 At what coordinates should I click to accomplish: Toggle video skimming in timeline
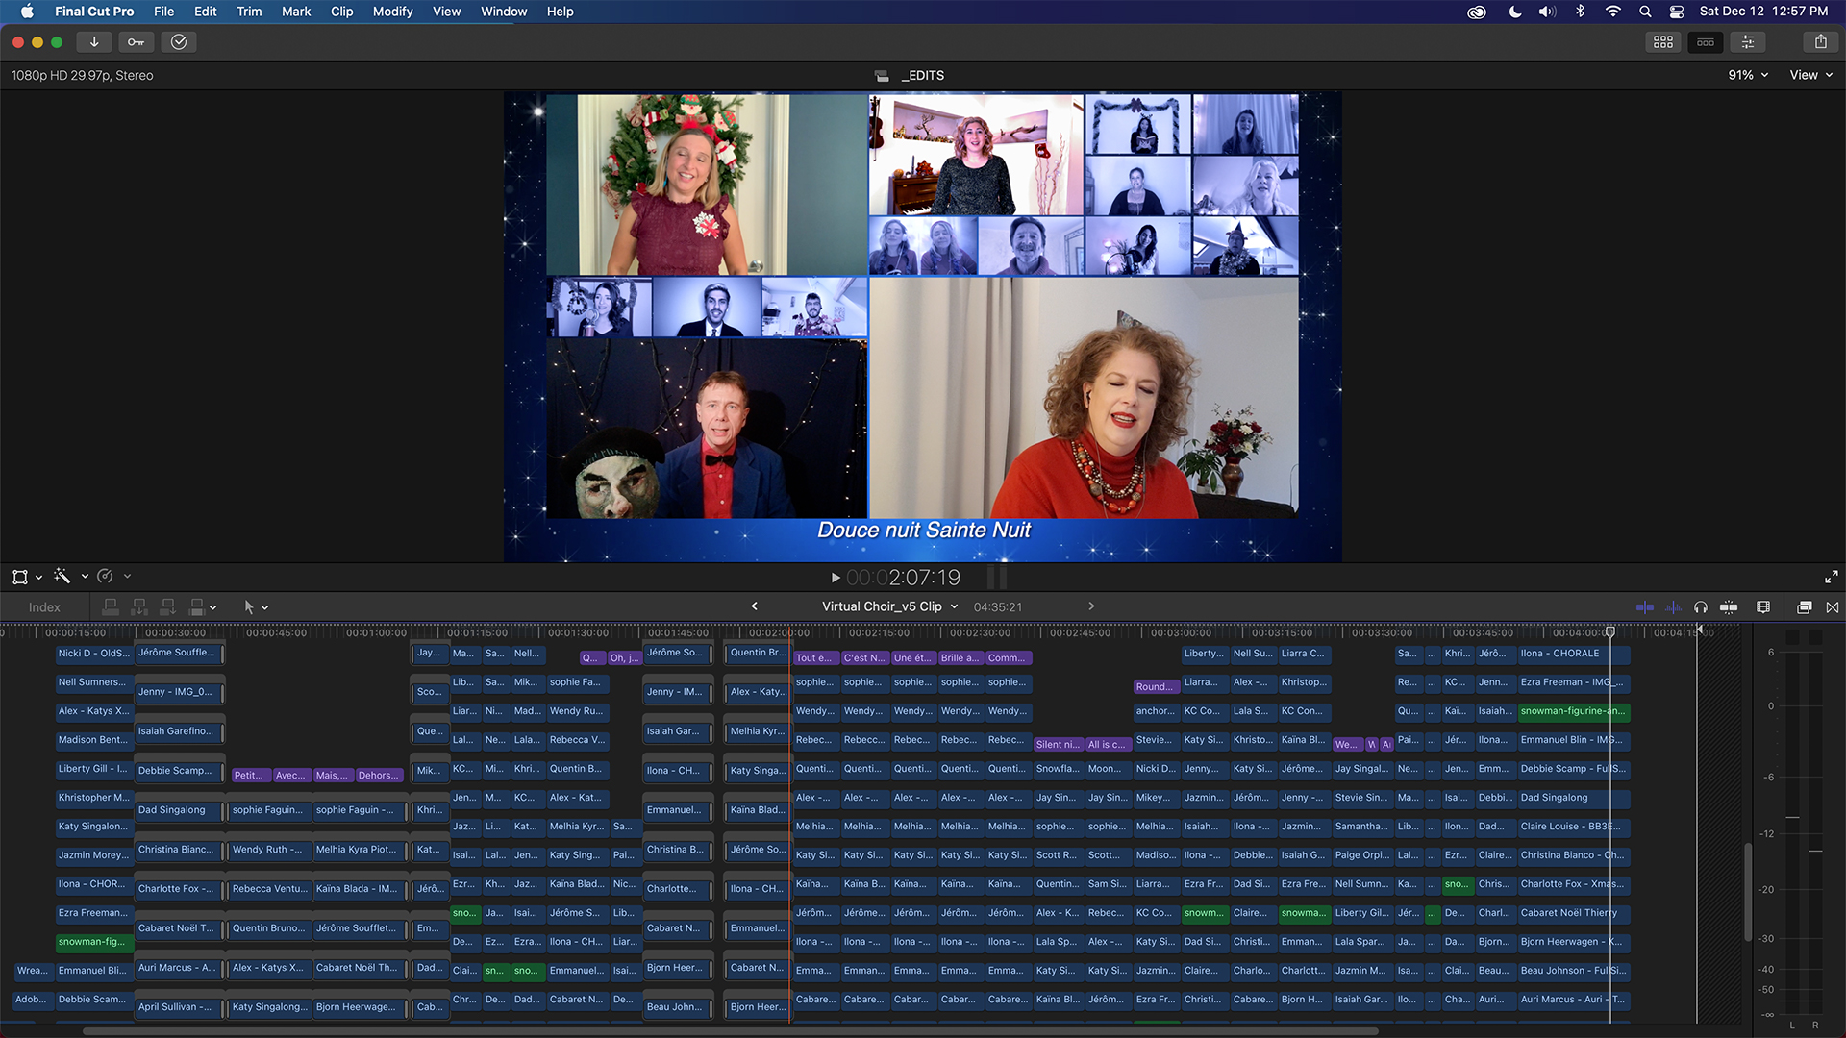[x=1645, y=607]
